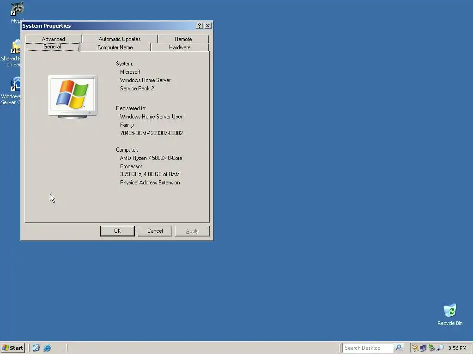
Task: Select the Windows Home Server Console icon
Action: tap(11, 91)
